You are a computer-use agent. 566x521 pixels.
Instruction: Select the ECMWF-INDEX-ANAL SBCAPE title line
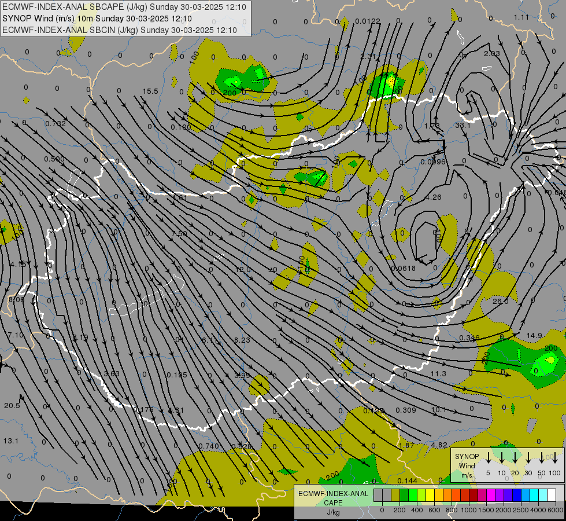[124, 7]
